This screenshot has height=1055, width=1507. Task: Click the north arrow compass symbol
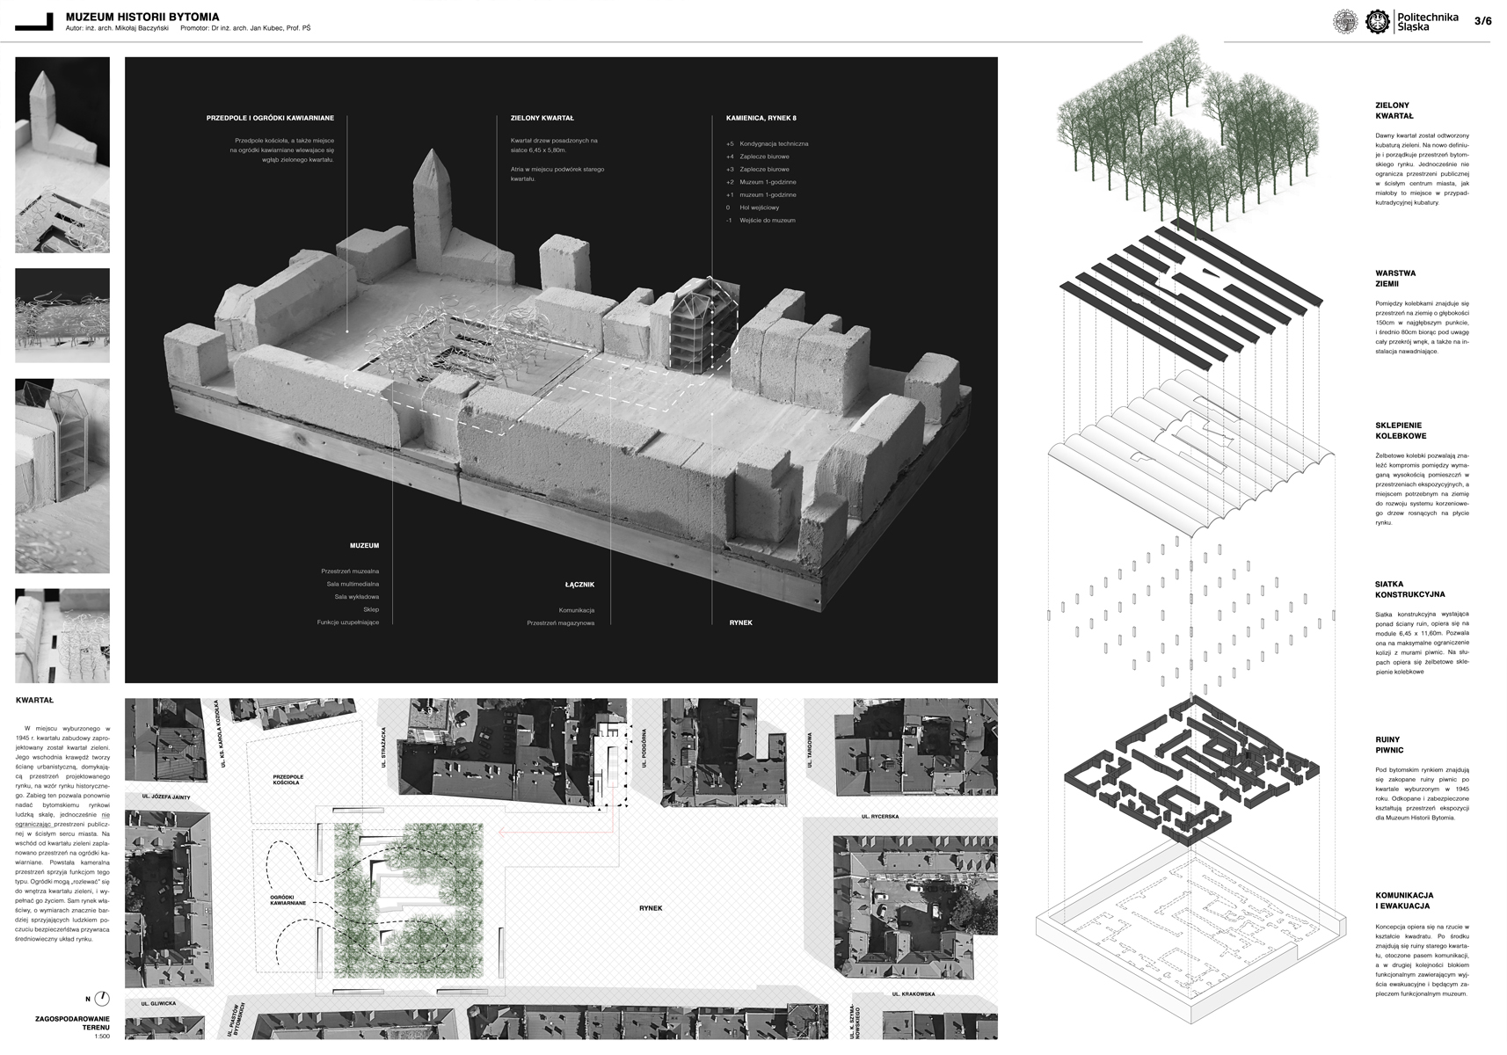[103, 999]
